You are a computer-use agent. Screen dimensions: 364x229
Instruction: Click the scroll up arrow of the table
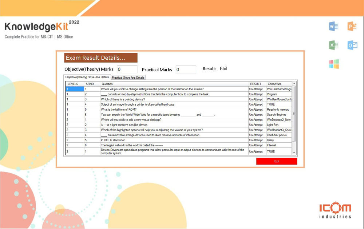click(294, 84)
